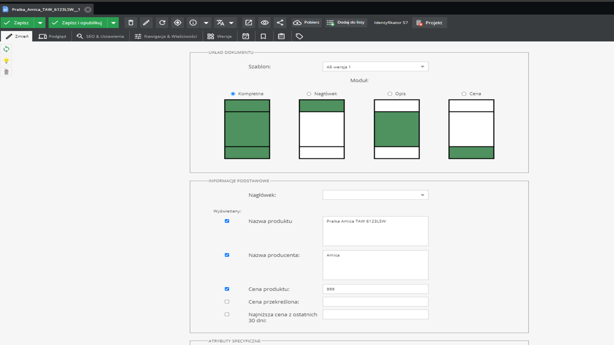
Task: Click the Zapisz save button
Action: point(17,23)
